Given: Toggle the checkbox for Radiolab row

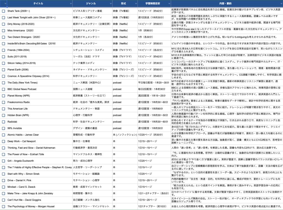Looking at the screenshot, I should (x=4, y=122).
